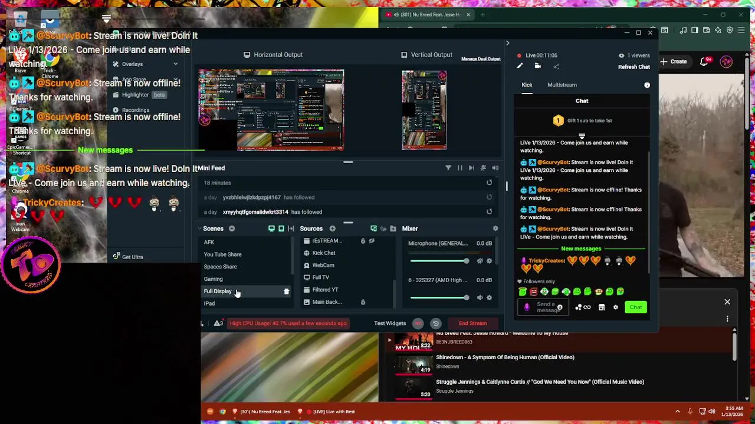
Task: Skip the current Mini Feed alert
Action: (471, 168)
